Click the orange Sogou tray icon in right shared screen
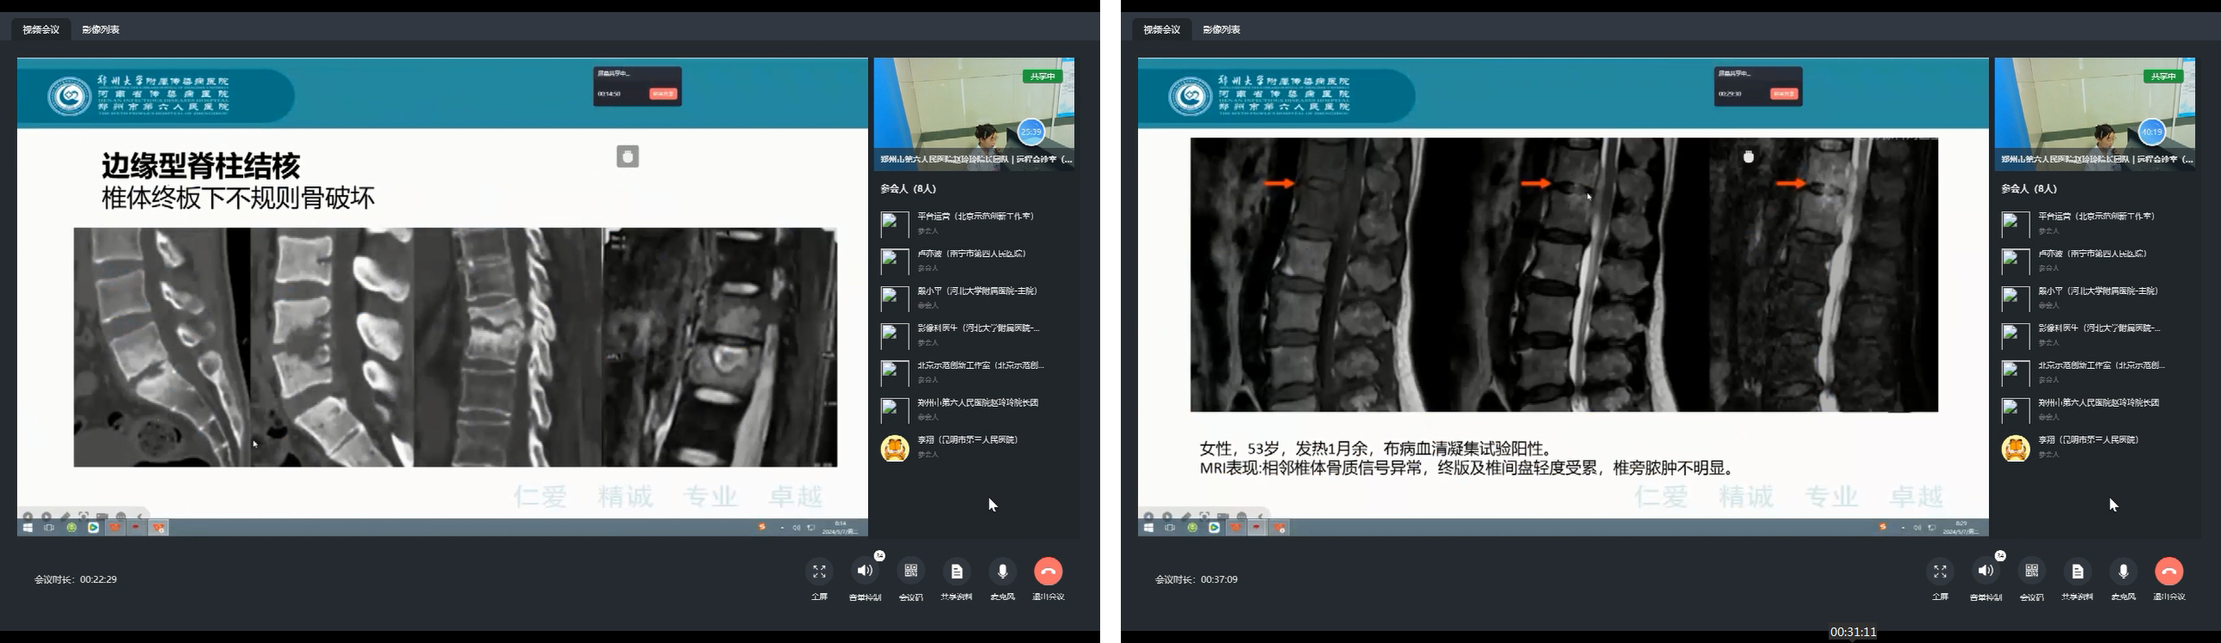The width and height of the screenshot is (2221, 643). coord(1882,527)
